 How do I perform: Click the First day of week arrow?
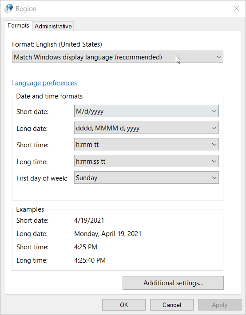coord(214,177)
